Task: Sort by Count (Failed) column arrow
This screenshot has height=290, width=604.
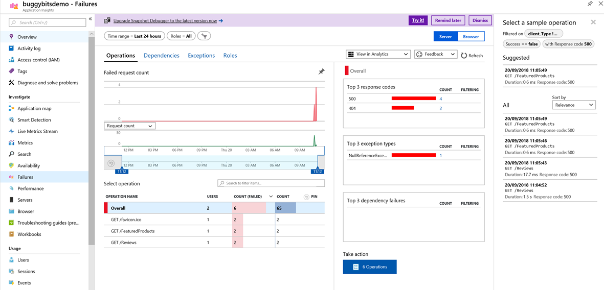Action: 271,197
